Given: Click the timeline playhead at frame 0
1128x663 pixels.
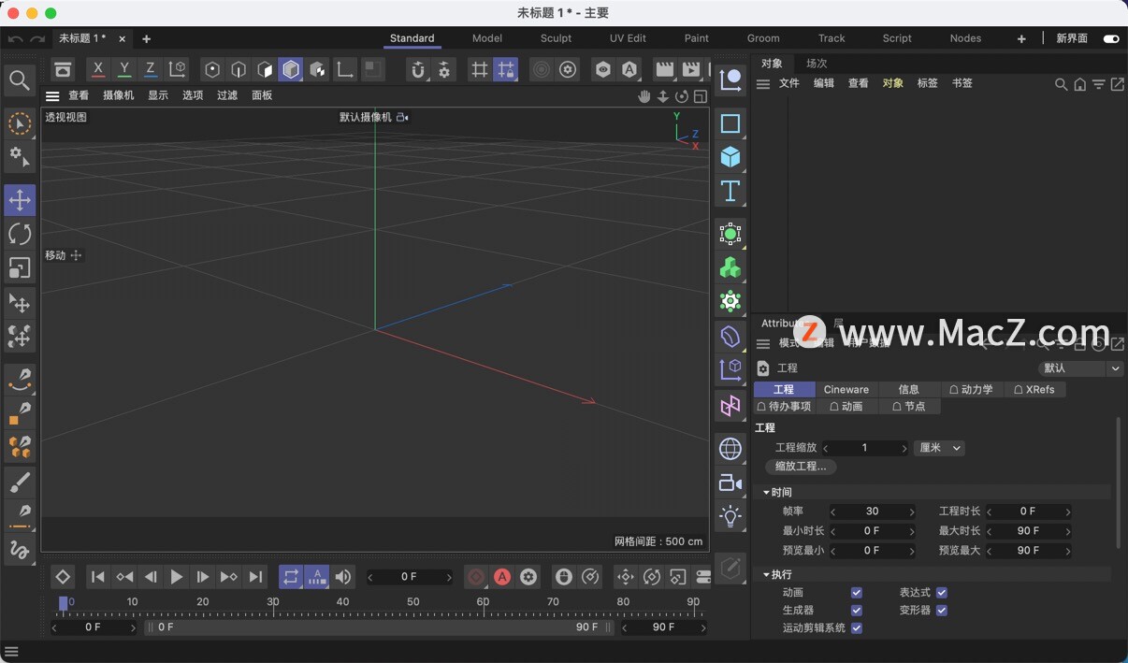Looking at the screenshot, I should 64,604.
